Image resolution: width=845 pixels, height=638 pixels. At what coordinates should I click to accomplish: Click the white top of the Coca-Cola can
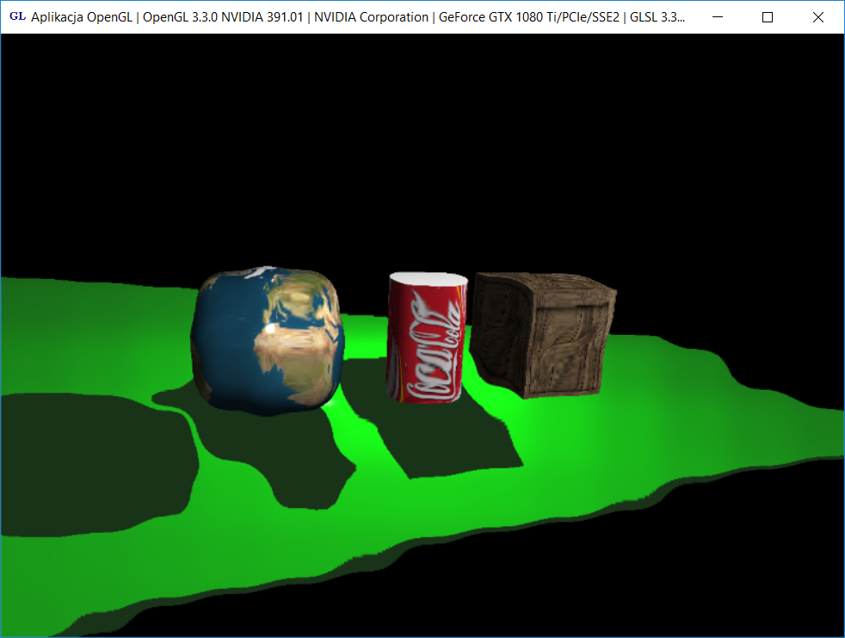coord(429,282)
